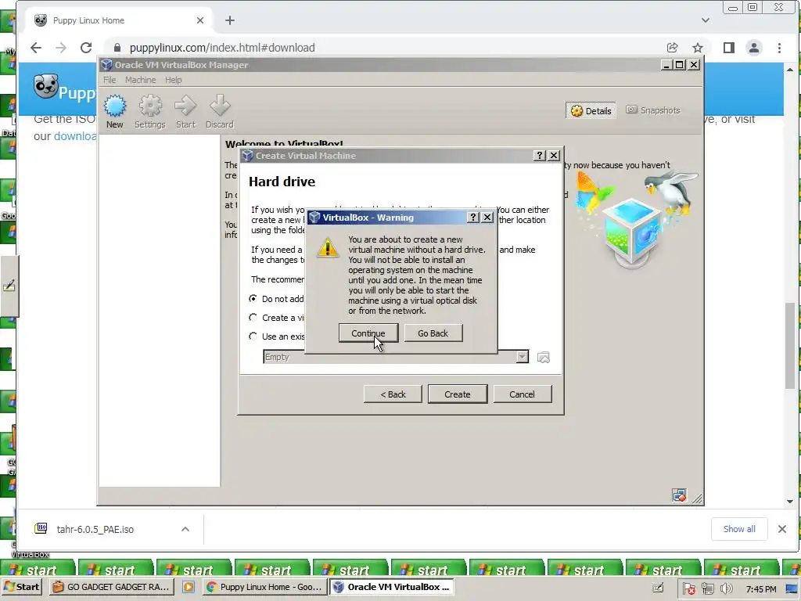The height and width of the screenshot is (601, 801).
Task: Click the download link on the webpage
Action: tap(74, 136)
